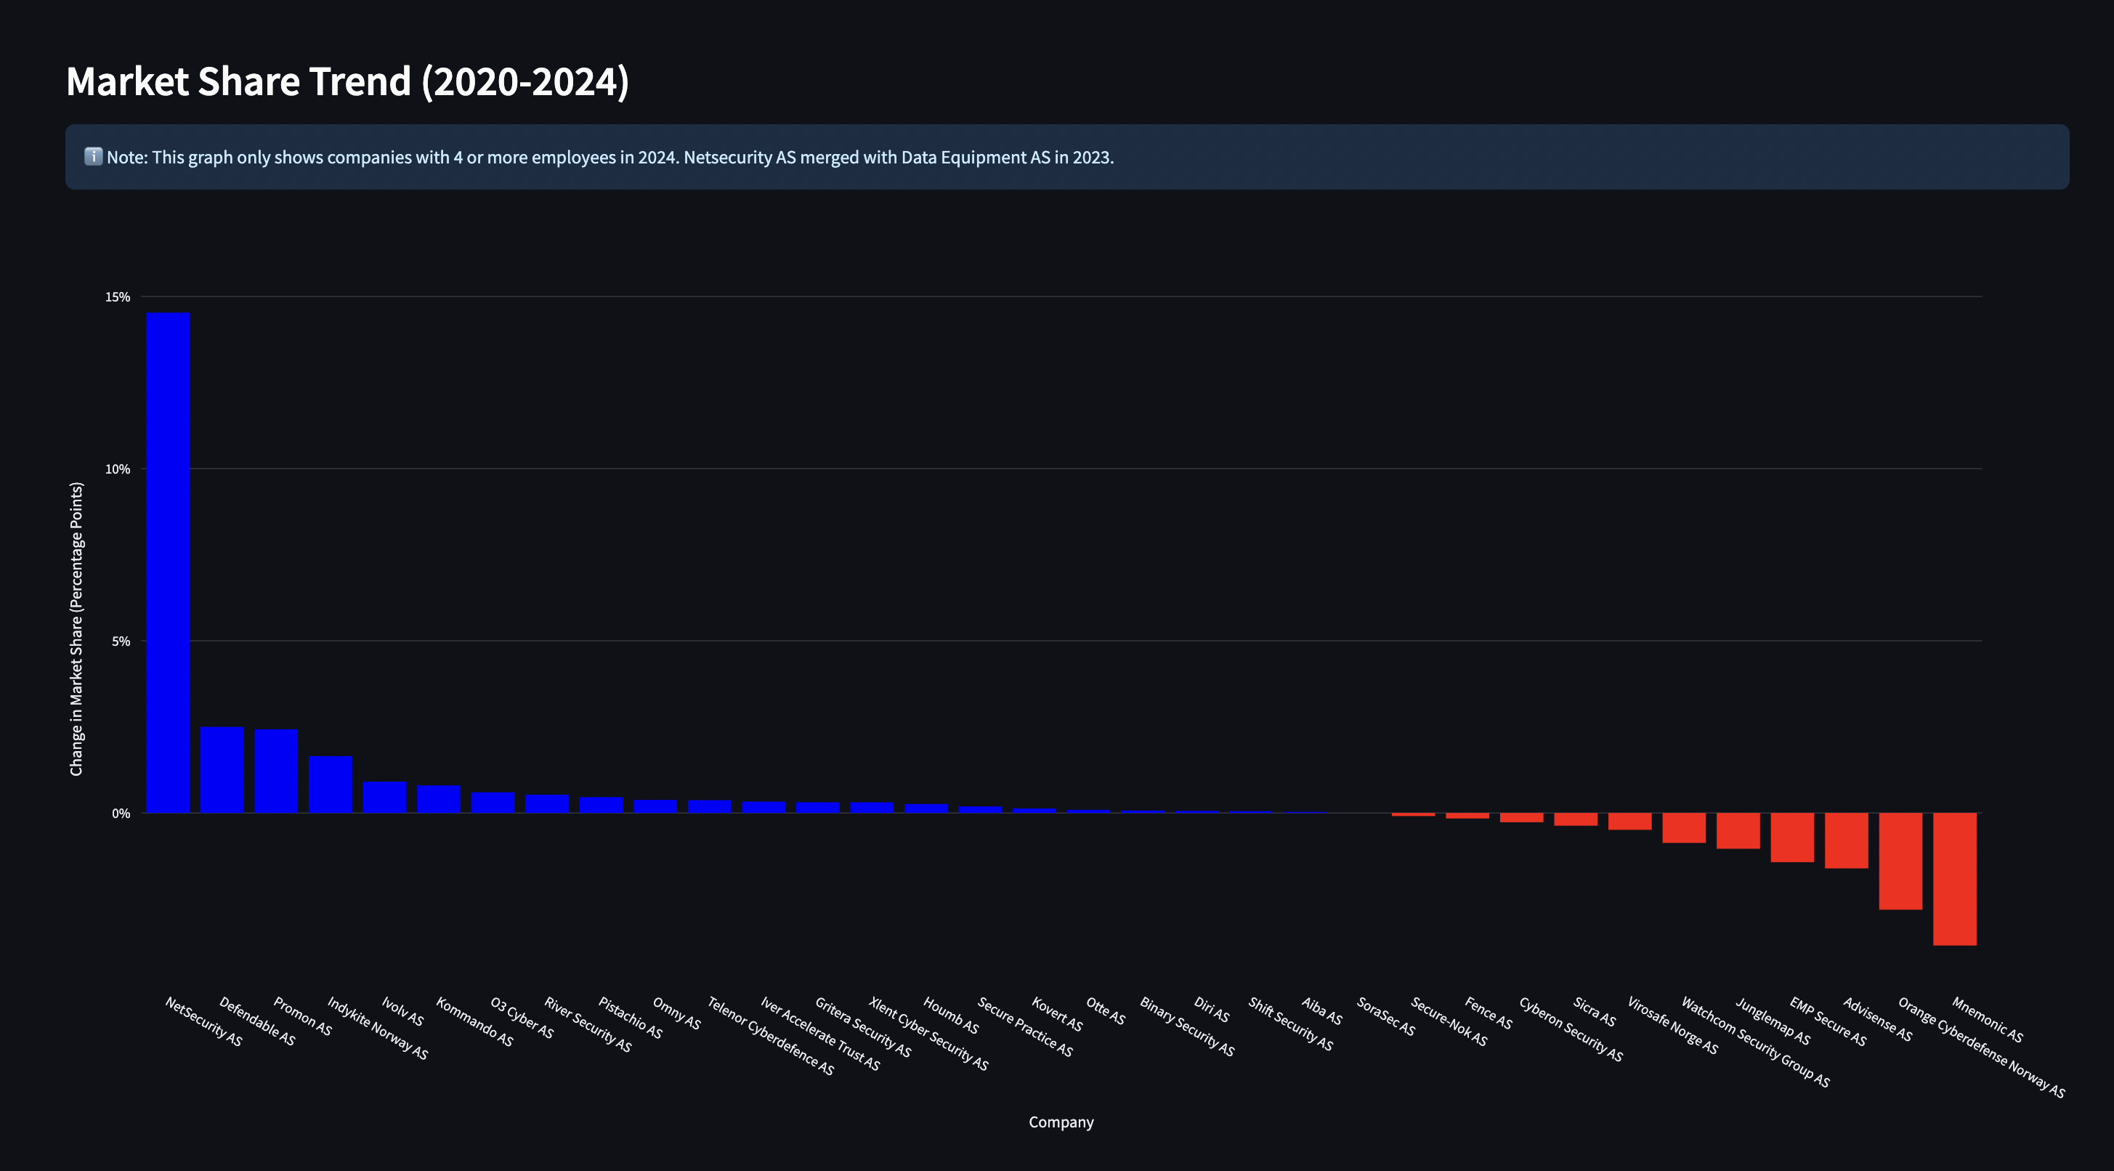Click the Defendable AS bar
Image resolution: width=2114 pixels, height=1171 pixels.
pyautogui.click(x=222, y=770)
